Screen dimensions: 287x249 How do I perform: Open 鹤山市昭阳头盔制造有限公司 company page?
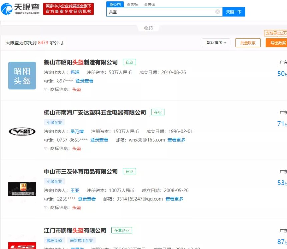pos(81,62)
